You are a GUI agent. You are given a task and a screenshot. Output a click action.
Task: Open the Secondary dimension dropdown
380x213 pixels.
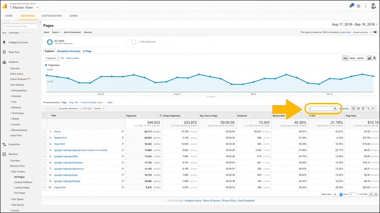[70, 108]
